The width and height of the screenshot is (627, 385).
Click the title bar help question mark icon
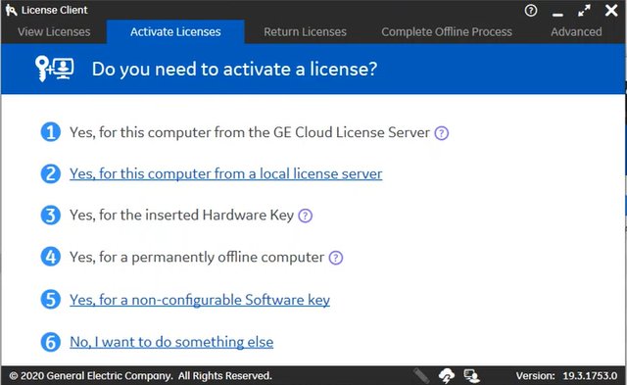531,11
